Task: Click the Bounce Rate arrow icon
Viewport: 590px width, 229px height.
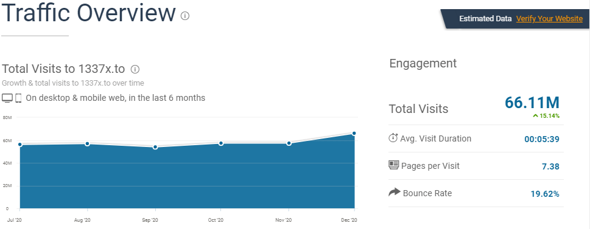Action: pos(395,193)
